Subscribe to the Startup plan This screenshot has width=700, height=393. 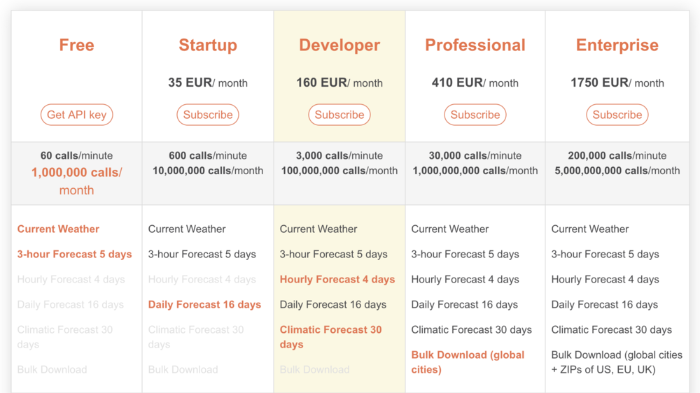pyautogui.click(x=208, y=115)
